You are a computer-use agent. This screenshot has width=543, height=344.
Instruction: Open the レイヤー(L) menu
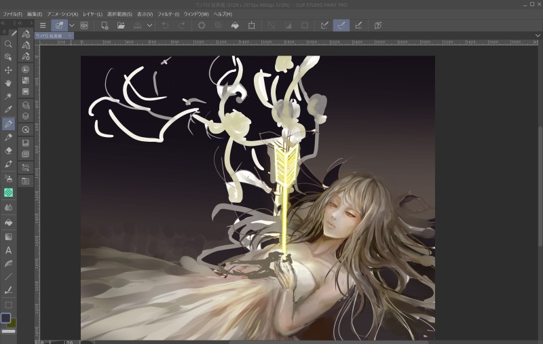pos(92,14)
